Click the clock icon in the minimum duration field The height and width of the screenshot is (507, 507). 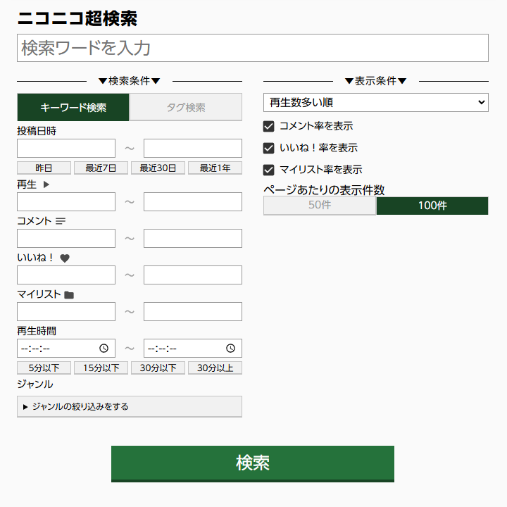[104, 349]
